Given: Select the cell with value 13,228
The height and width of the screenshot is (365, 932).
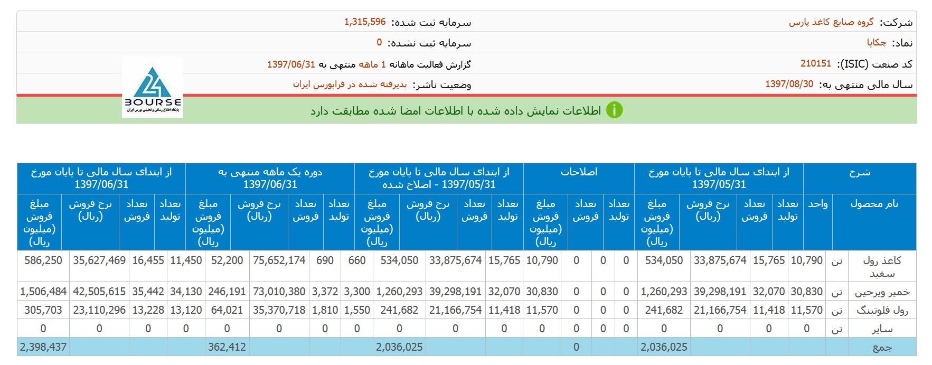Looking at the screenshot, I should pos(148,310).
